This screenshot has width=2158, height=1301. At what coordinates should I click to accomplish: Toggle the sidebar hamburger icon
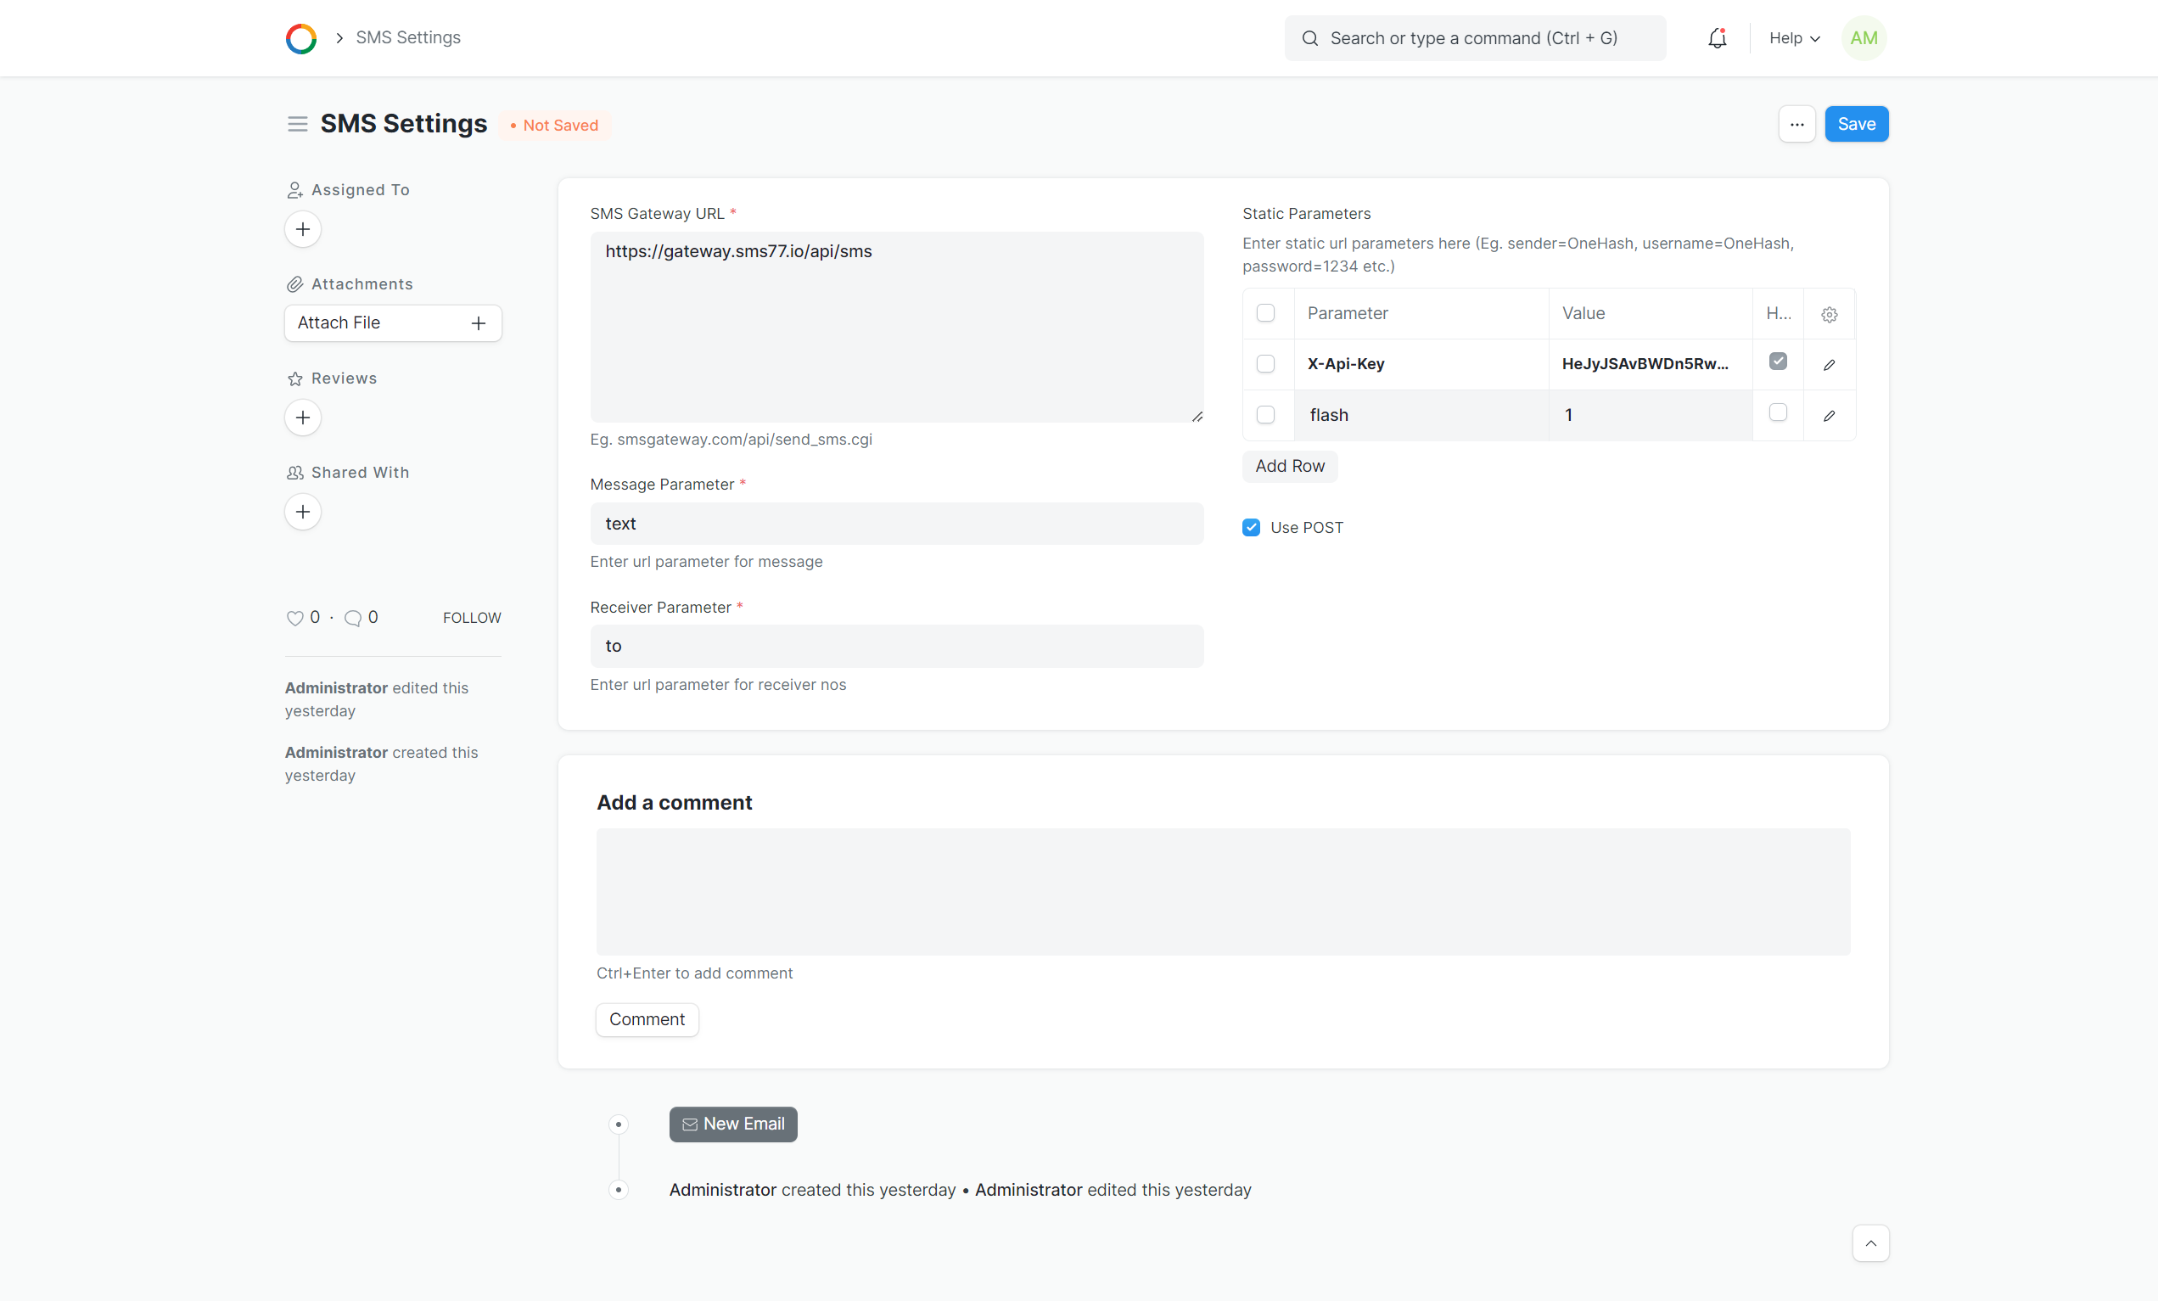(x=298, y=125)
